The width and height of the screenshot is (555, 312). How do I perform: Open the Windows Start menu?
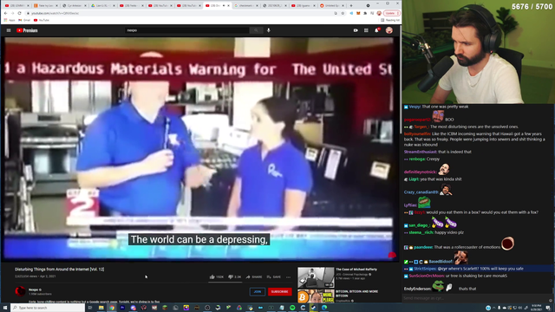pyautogui.click(x=5, y=308)
